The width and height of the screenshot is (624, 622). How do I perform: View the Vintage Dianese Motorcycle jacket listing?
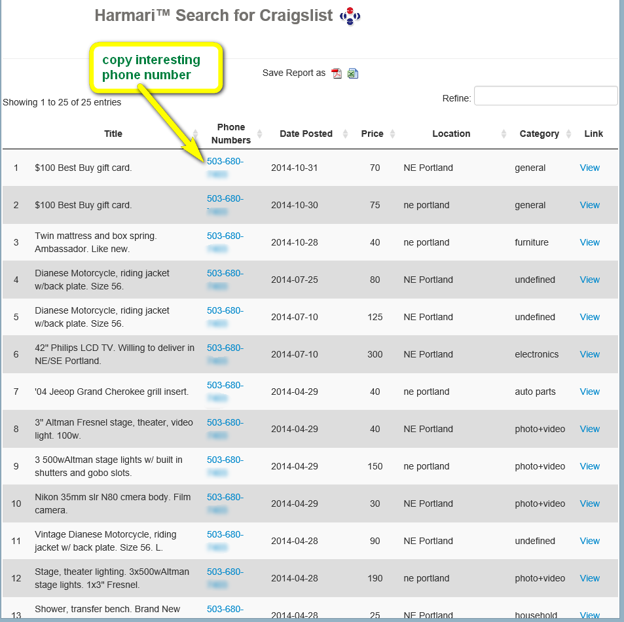(x=589, y=541)
